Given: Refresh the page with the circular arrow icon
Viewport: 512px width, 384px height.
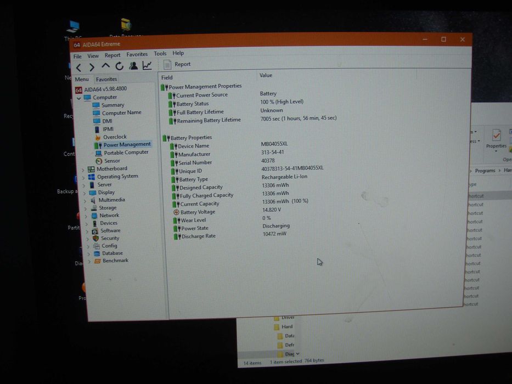Looking at the screenshot, I should [x=119, y=66].
